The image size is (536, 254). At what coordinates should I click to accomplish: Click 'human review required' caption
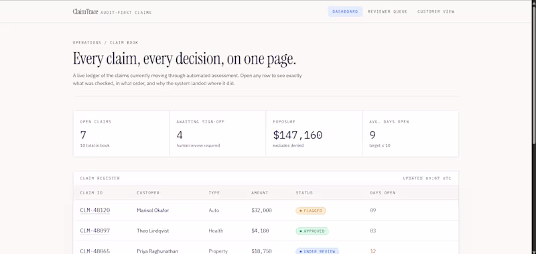coord(198,145)
